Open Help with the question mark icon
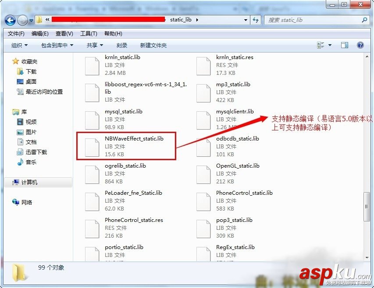This screenshot has width=374, height=288. coord(360,45)
